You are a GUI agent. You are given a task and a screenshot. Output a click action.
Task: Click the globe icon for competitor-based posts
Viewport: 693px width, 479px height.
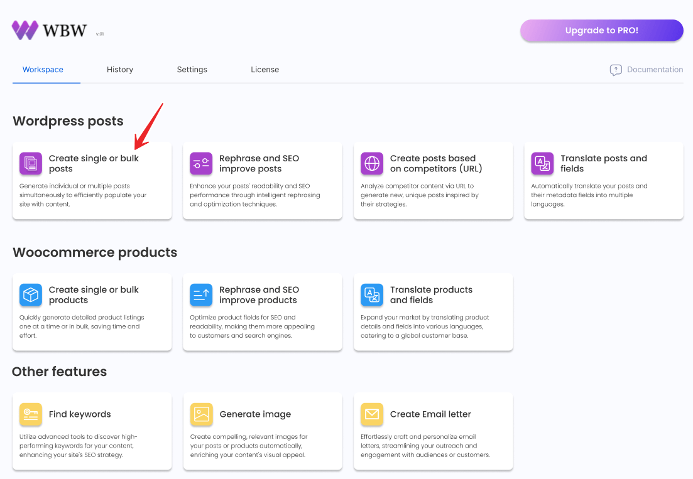pyautogui.click(x=372, y=163)
